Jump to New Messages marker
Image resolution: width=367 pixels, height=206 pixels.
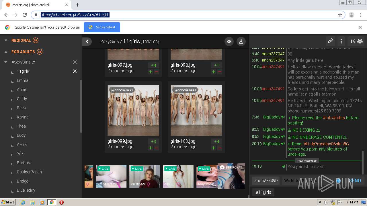pos(307,161)
